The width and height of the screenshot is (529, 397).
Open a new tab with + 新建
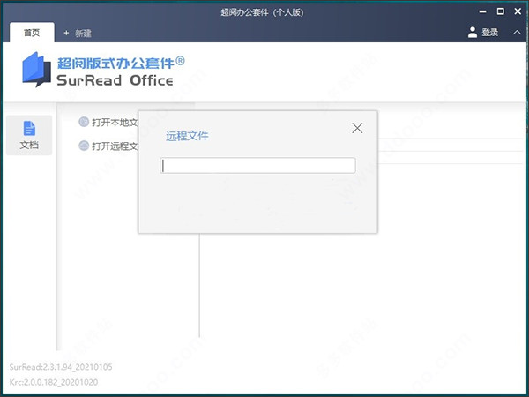click(78, 33)
